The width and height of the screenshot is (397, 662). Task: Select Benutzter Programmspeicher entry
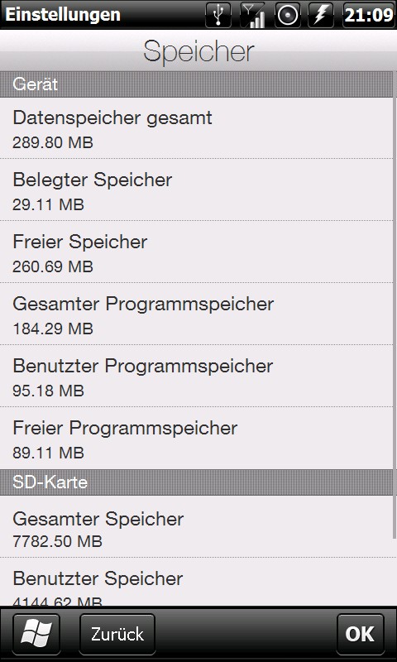tap(196, 376)
